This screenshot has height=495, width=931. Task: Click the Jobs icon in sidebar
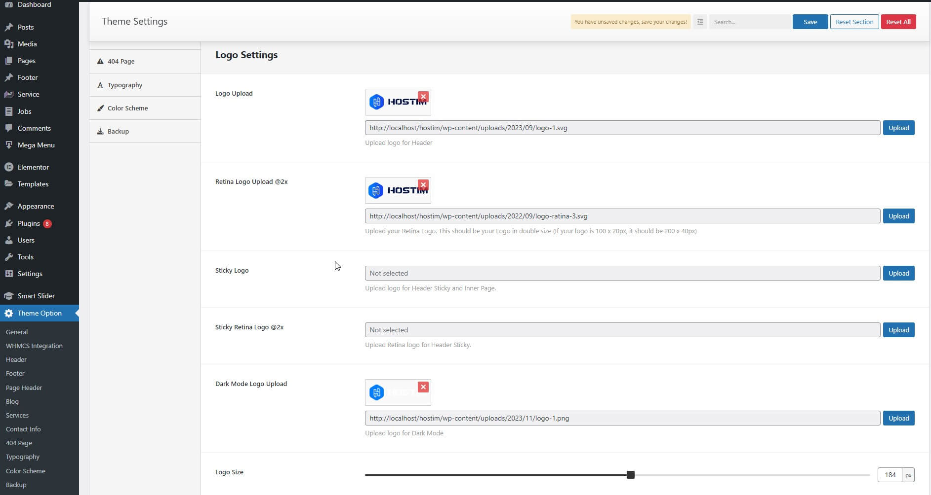coord(9,111)
